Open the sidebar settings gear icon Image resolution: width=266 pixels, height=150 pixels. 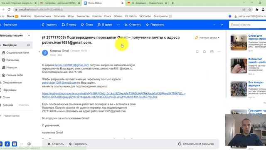tap(29, 144)
